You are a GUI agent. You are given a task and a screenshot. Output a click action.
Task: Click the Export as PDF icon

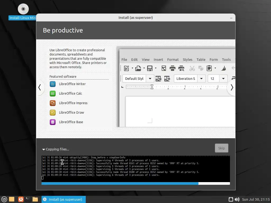[x=164, y=68]
